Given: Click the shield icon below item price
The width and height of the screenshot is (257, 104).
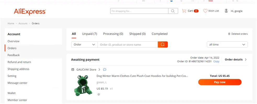Looking at the screenshot, I should click(x=99, y=94).
